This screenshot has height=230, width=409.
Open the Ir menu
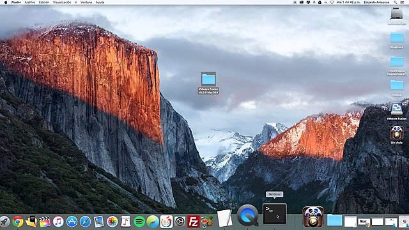75,3
